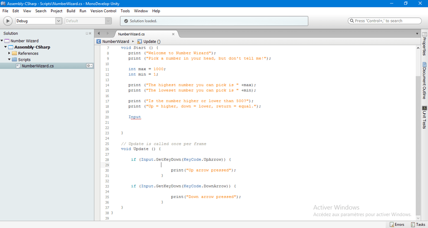Open the Properties side panel
Viewport: 428px width, 228px height.
(x=424, y=44)
